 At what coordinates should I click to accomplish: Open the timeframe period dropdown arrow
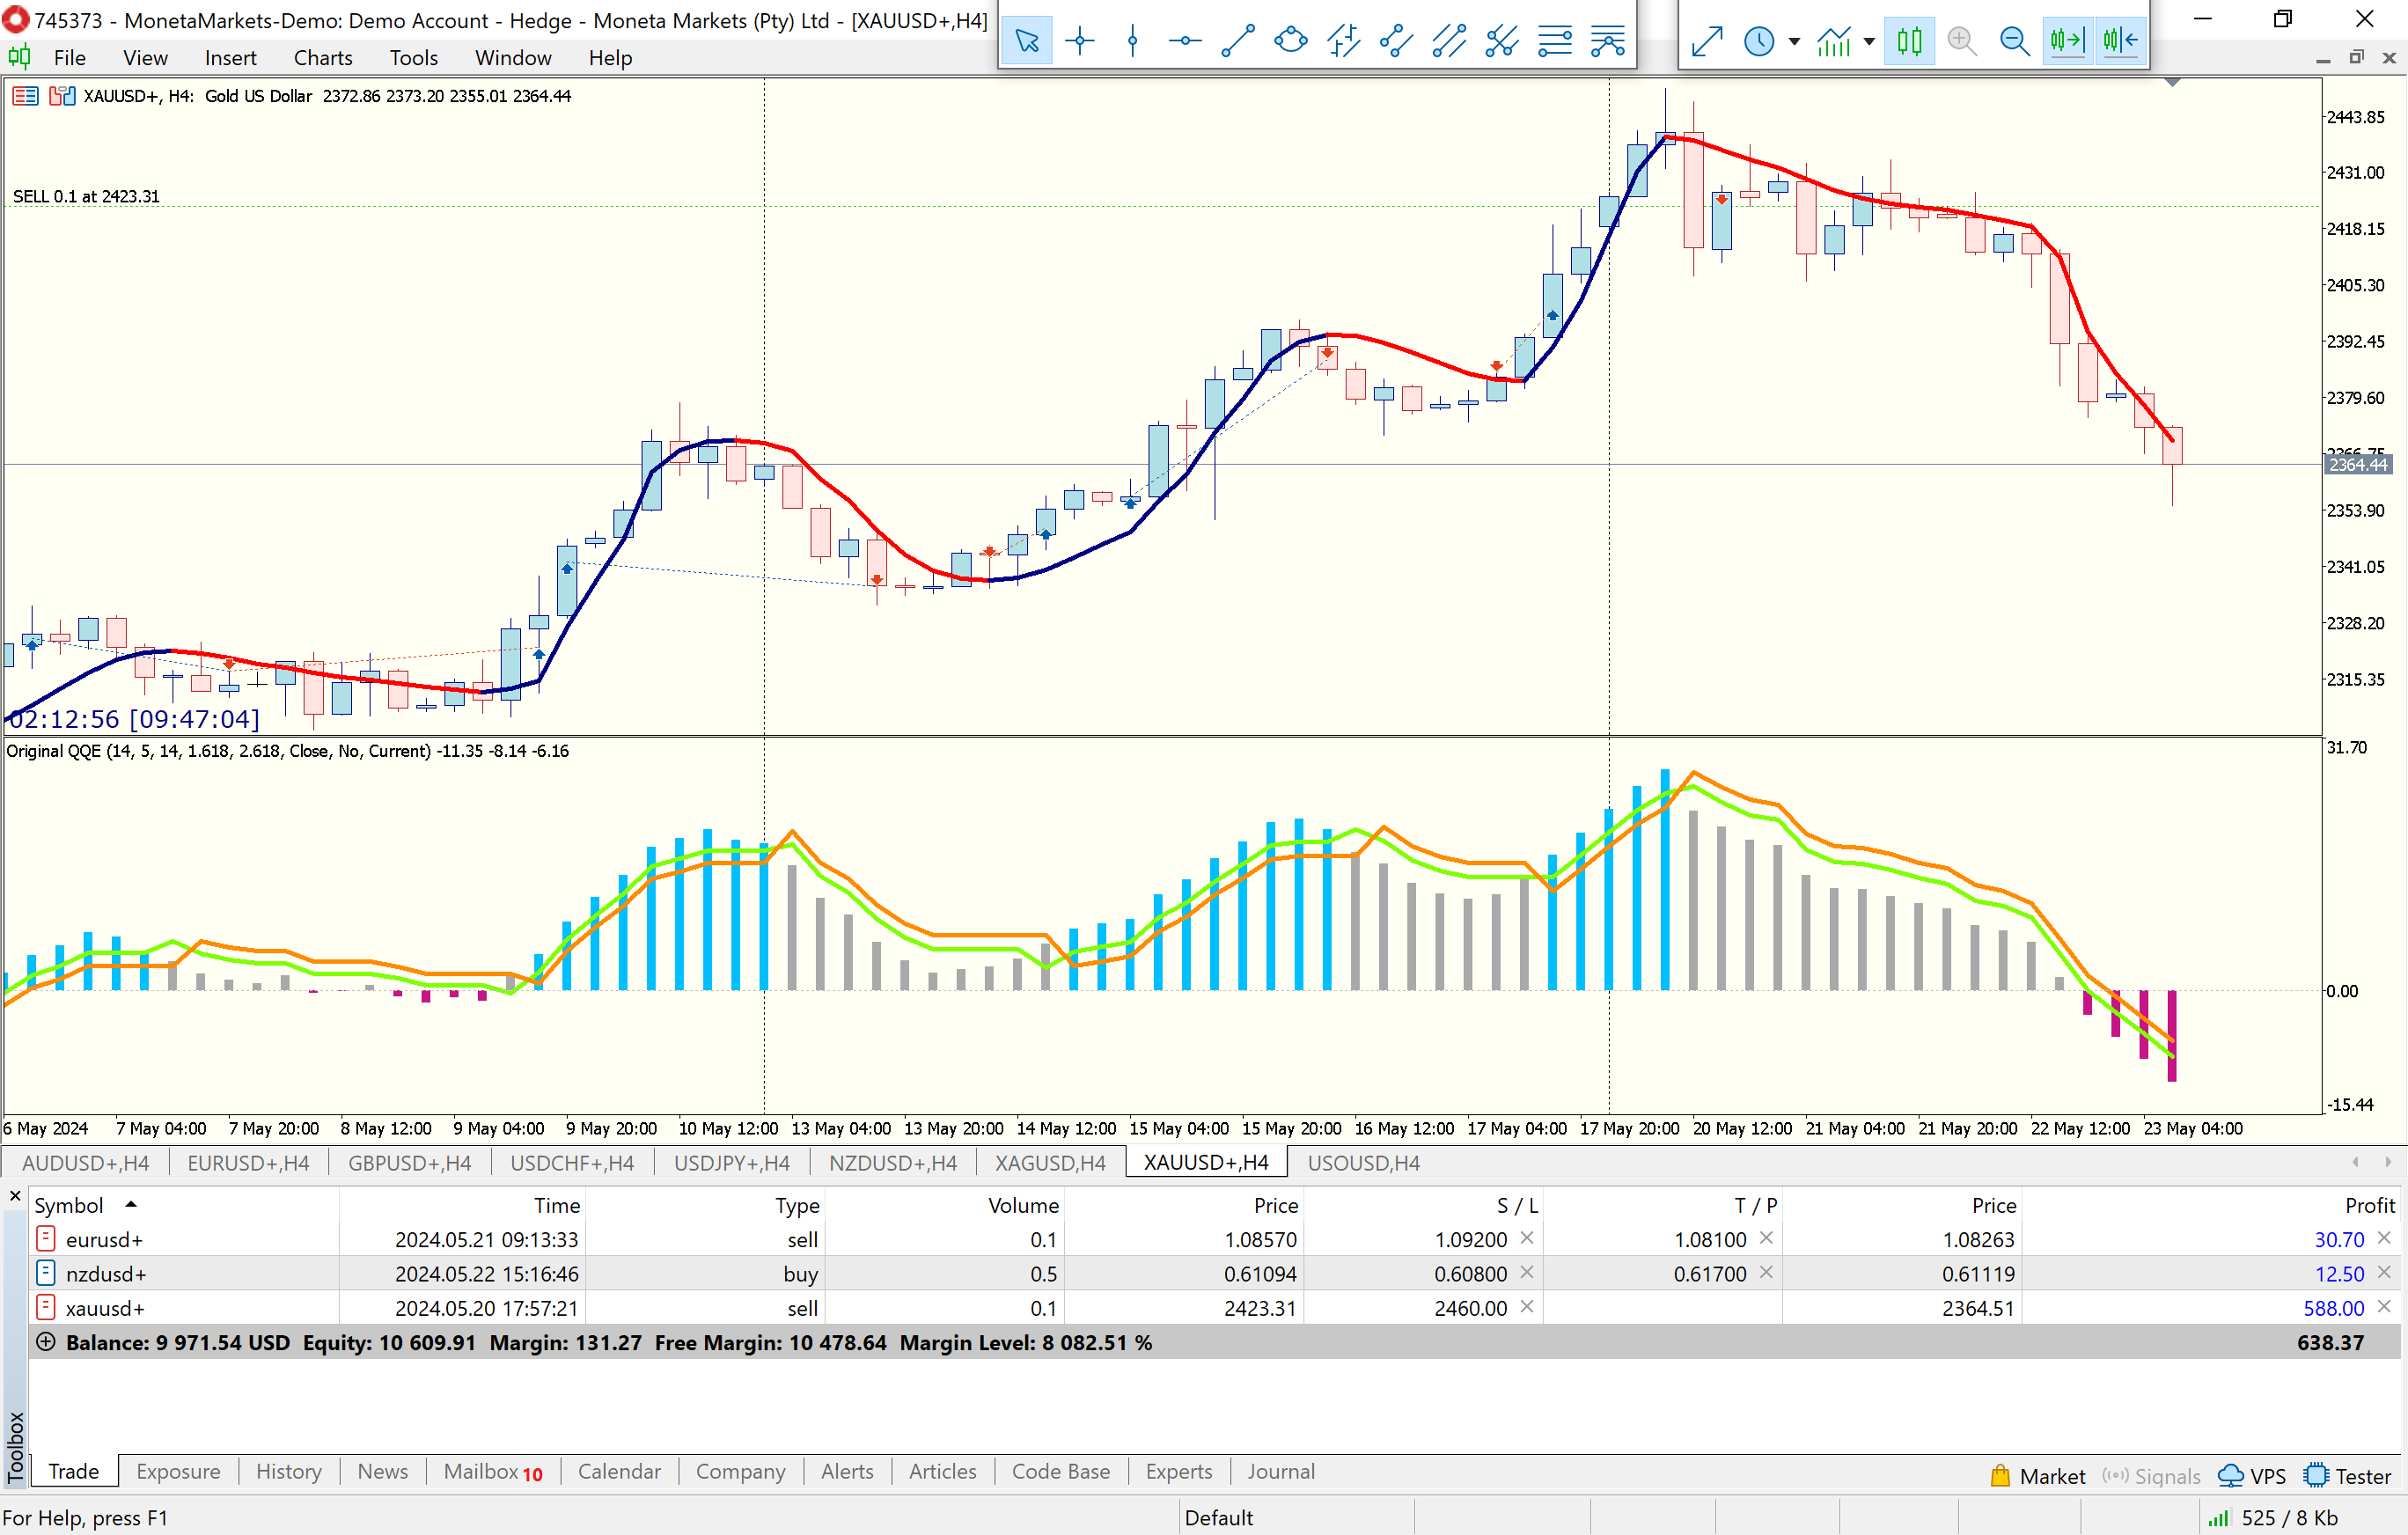click(x=1794, y=42)
